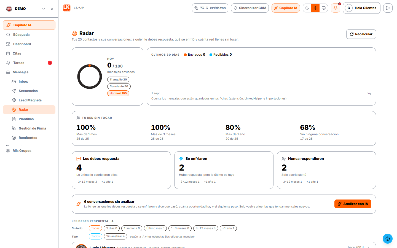Open Citas calendar item
The width and height of the screenshot is (397, 248).
pyautogui.click(x=29, y=53)
